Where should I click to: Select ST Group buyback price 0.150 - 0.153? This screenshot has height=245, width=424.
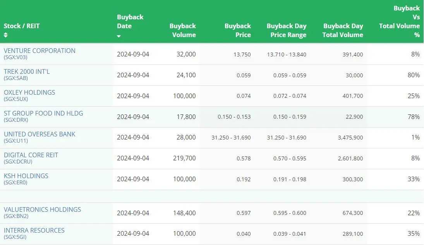[x=234, y=117]
